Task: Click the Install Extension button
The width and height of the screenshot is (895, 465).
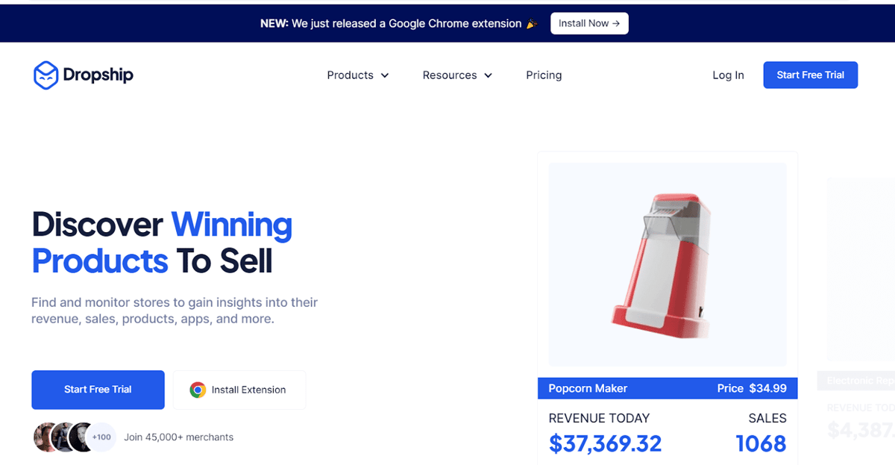Action: click(239, 390)
